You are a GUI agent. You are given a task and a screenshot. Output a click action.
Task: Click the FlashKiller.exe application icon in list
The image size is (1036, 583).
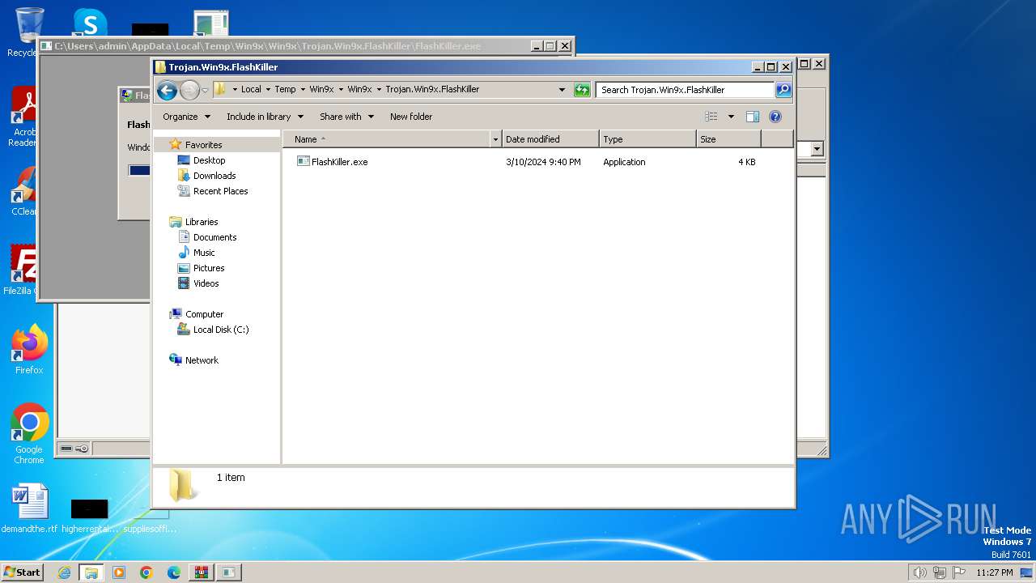(x=304, y=162)
